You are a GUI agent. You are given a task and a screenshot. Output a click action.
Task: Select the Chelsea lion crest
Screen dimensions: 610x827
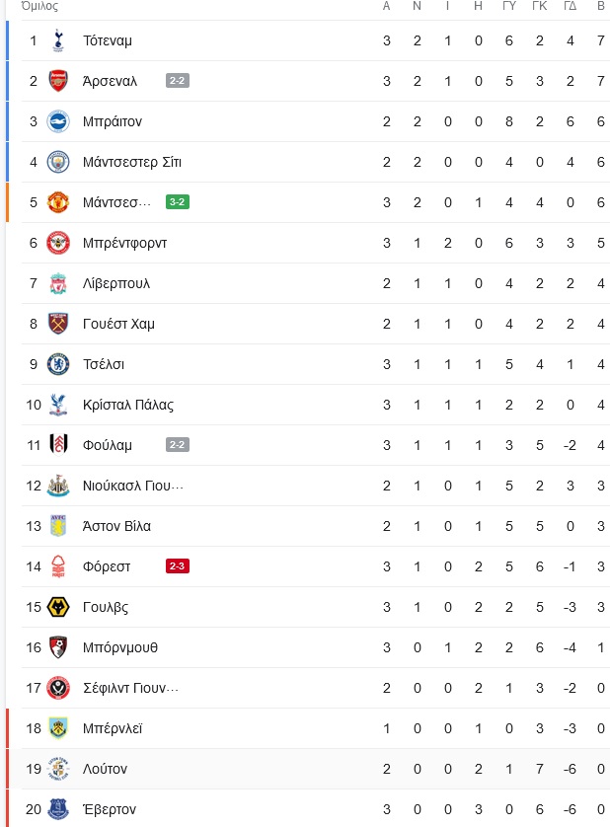tap(58, 364)
